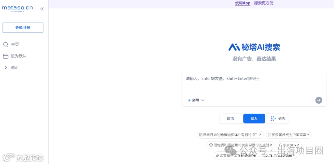Collapse the sidebar with double-chevron icon
The image size is (334, 164).
(x=42, y=9)
